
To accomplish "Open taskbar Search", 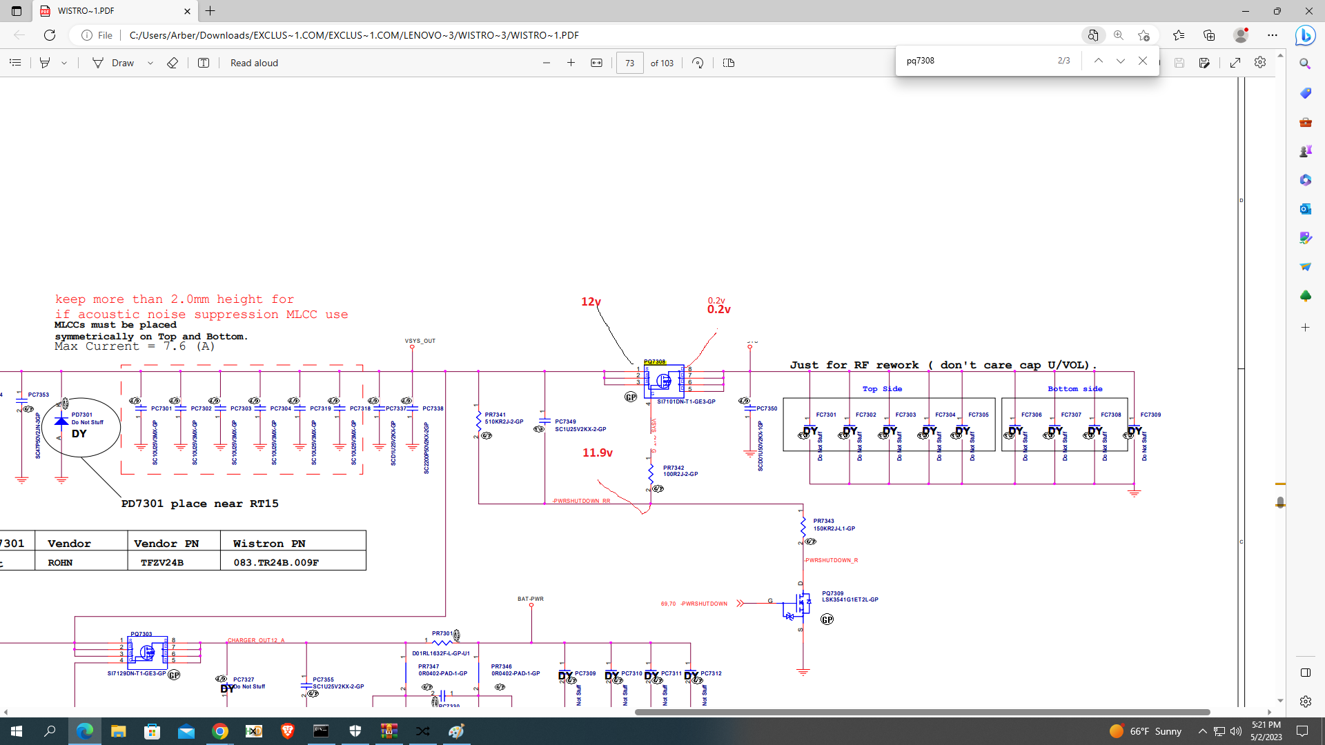I will point(50,731).
